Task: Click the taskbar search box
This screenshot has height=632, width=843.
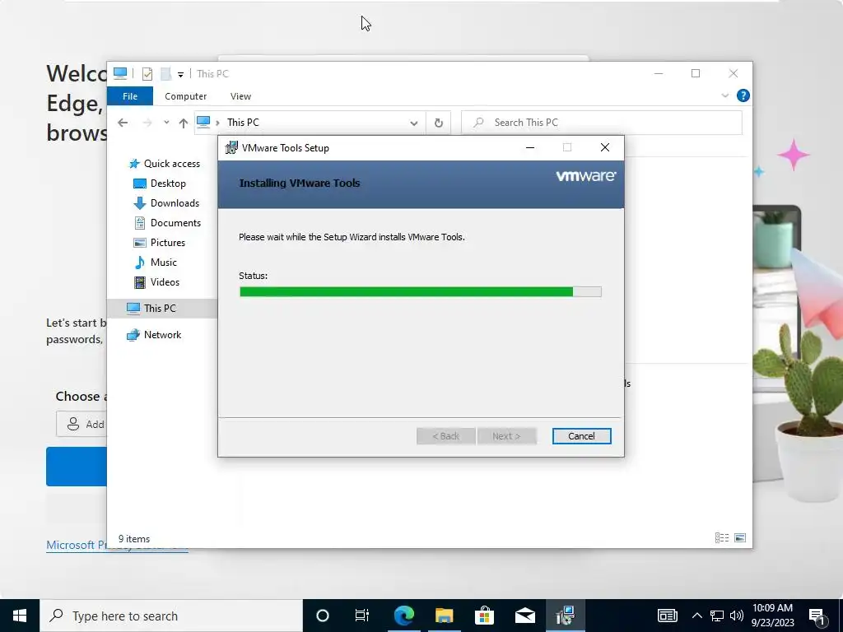Action: point(171,616)
